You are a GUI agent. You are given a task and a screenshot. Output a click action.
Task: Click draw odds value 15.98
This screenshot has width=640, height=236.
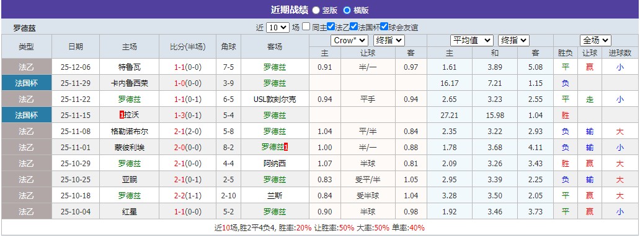[x=495, y=115]
